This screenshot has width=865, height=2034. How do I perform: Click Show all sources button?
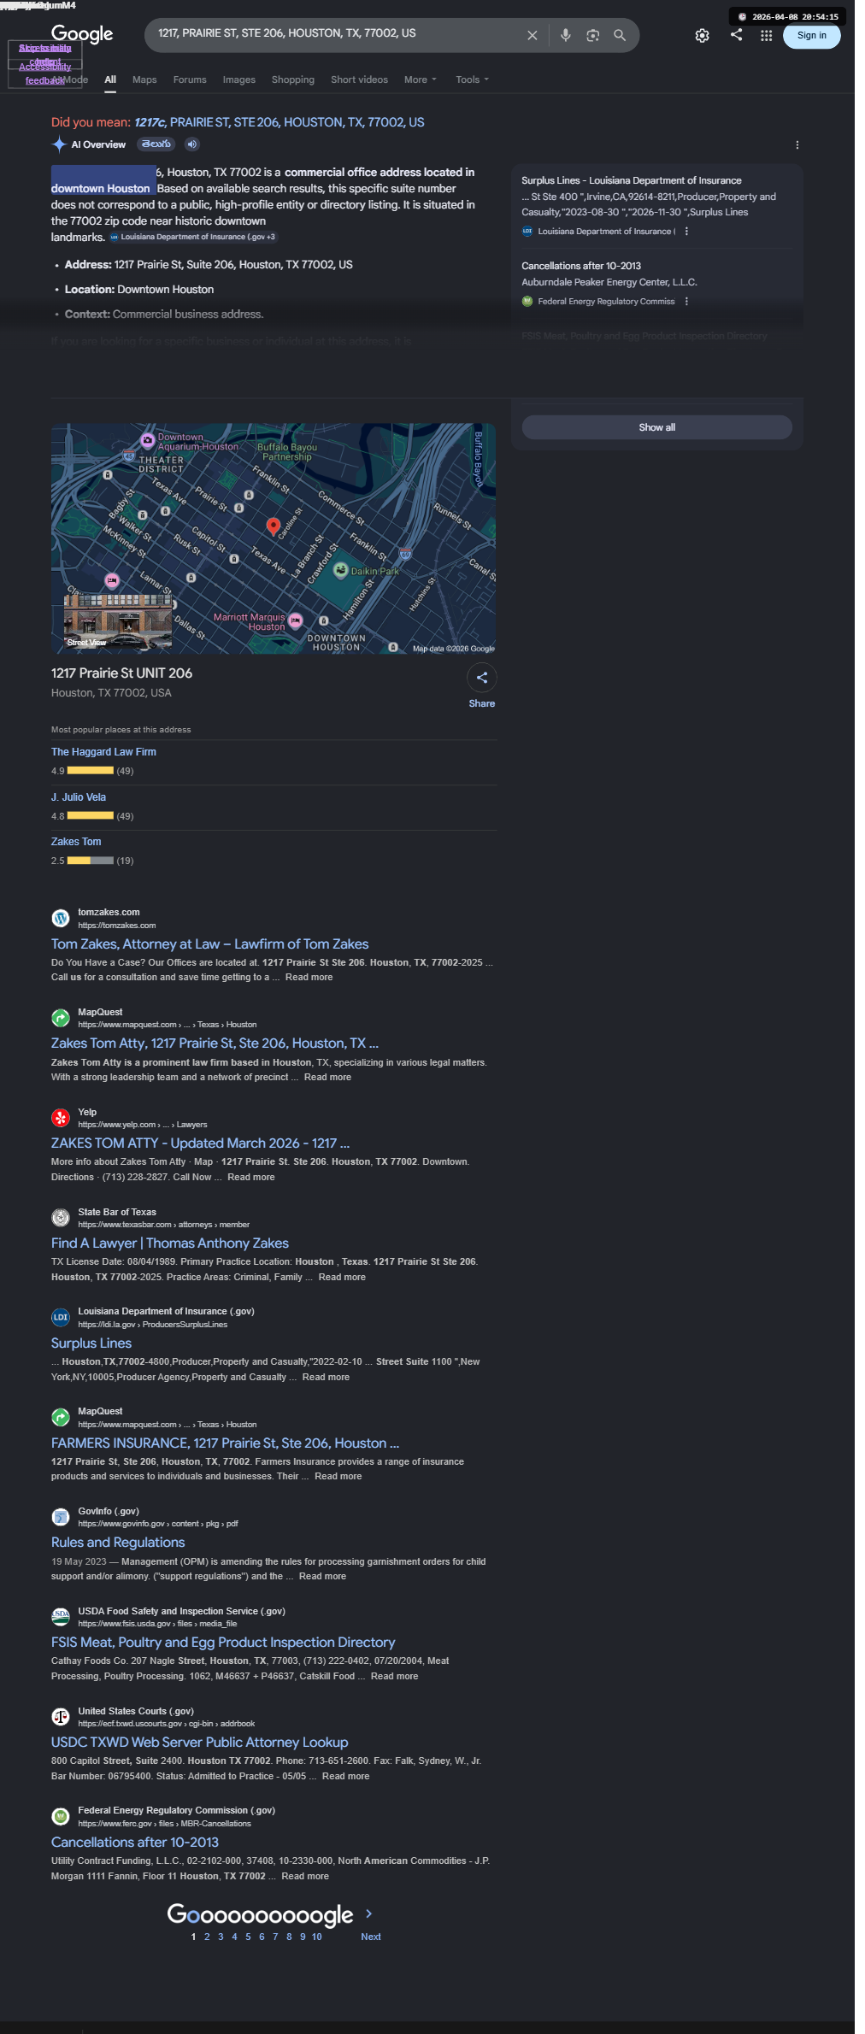[x=656, y=427]
